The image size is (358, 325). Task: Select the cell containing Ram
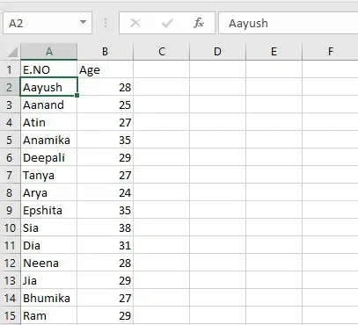click(x=49, y=315)
